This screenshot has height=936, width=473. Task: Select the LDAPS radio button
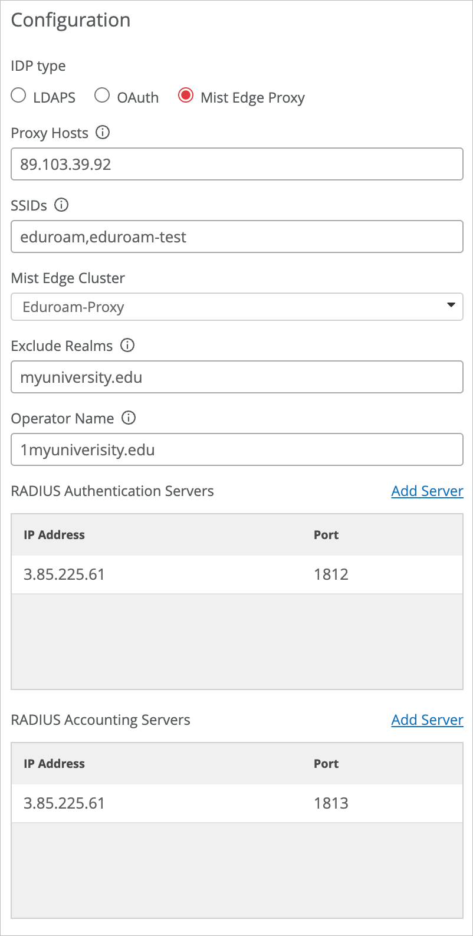point(19,96)
